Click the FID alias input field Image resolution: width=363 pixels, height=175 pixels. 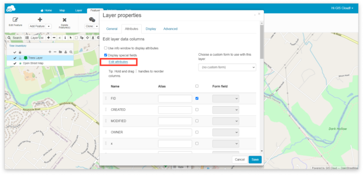(x=175, y=99)
